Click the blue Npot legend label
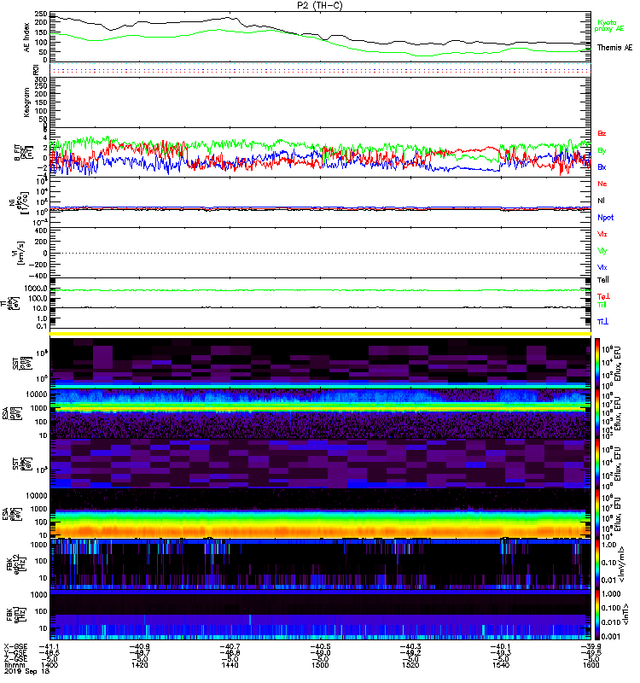Screen dimensions: 640x683 tap(605, 218)
